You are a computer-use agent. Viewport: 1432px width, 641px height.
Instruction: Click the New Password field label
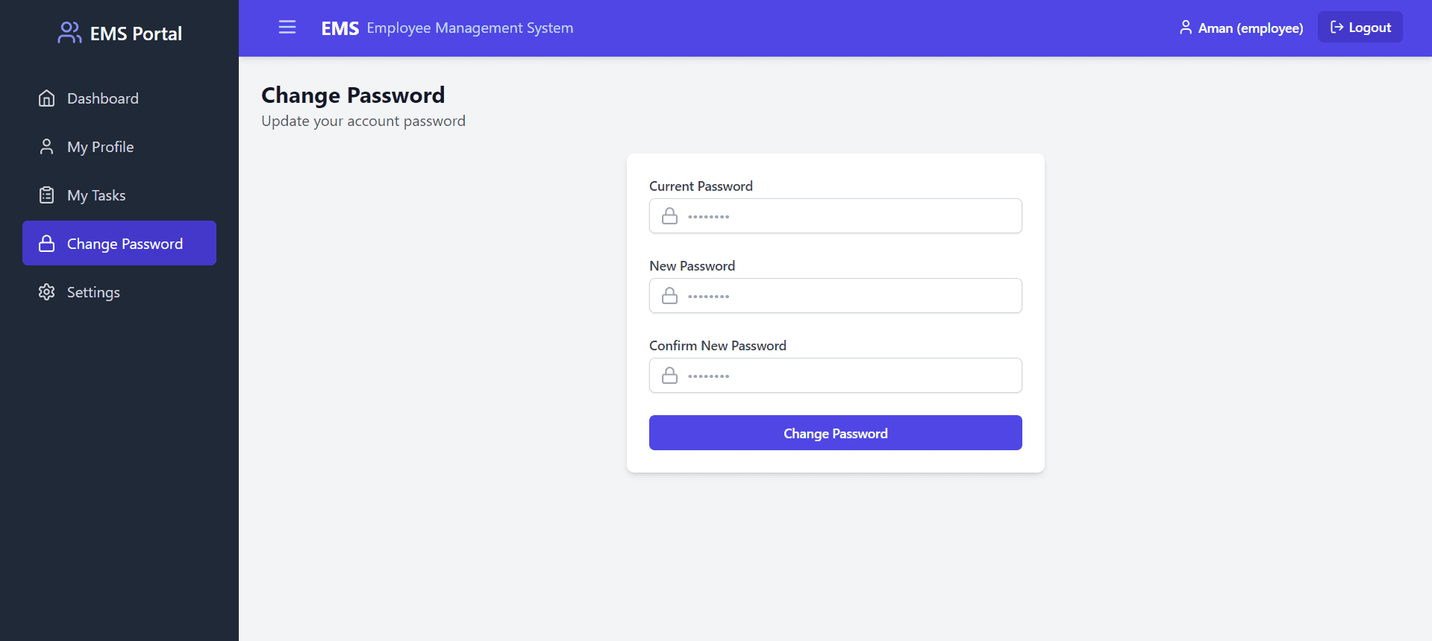tap(692, 266)
